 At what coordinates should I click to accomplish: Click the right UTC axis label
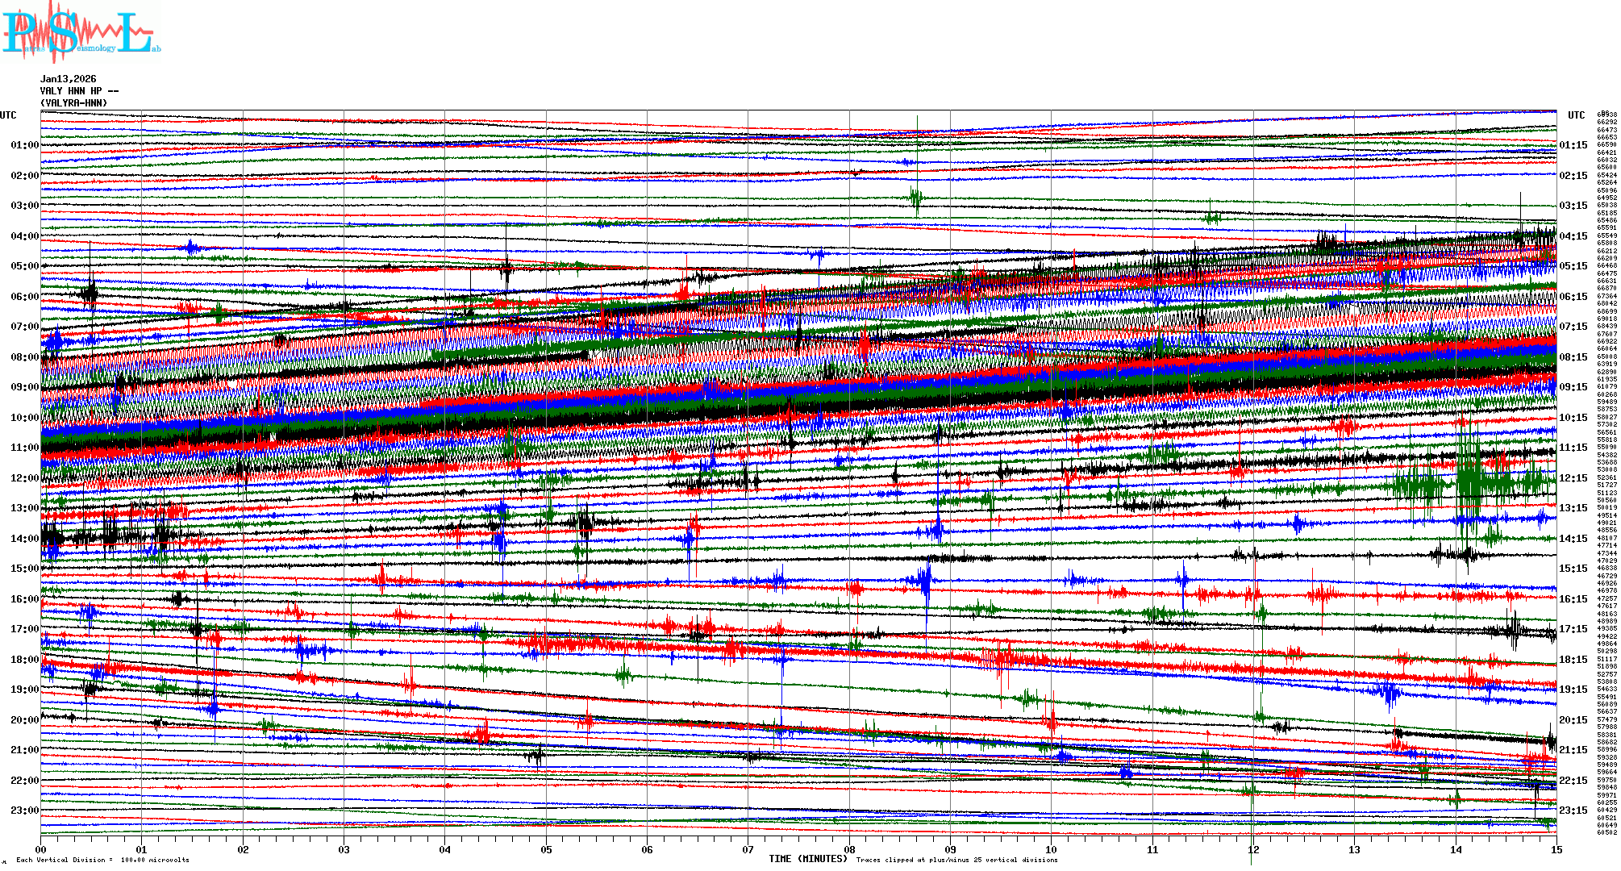coord(1576,115)
